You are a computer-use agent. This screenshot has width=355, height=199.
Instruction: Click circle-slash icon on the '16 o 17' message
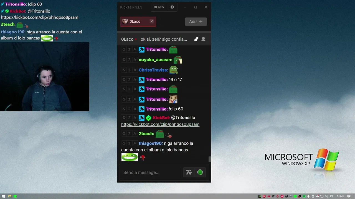coord(124,80)
